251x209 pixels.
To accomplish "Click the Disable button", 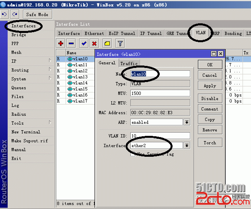I will point(210,98).
